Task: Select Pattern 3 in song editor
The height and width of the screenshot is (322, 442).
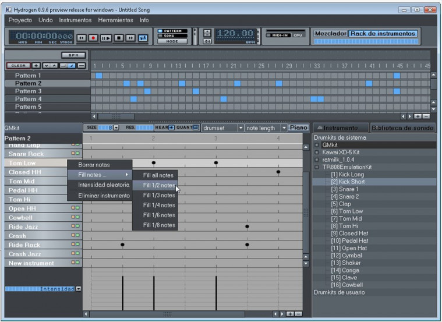Action: pos(47,91)
